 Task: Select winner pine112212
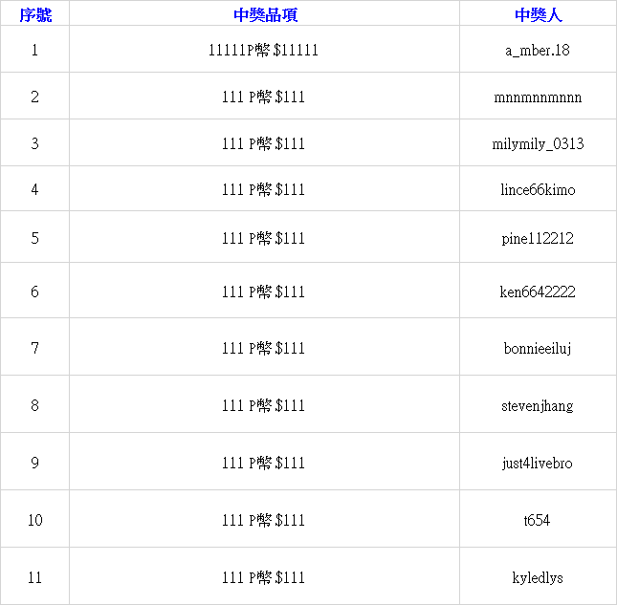pyautogui.click(x=538, y=238)
